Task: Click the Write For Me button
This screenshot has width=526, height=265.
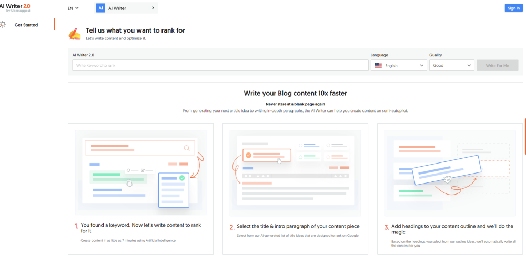Action: (498, 65)
